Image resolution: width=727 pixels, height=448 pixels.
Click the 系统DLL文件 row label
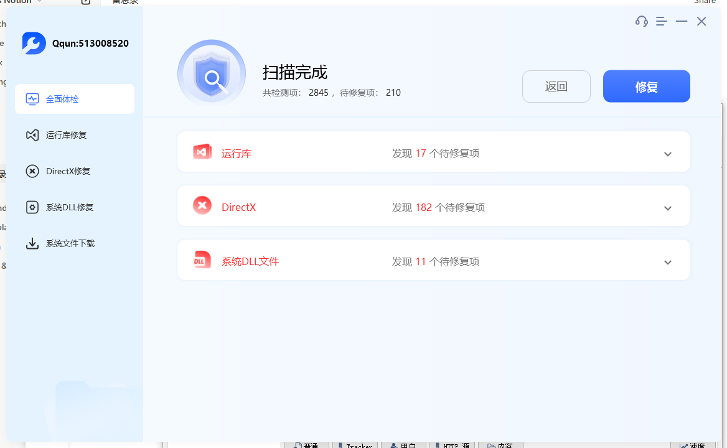(x=250, y=262)
